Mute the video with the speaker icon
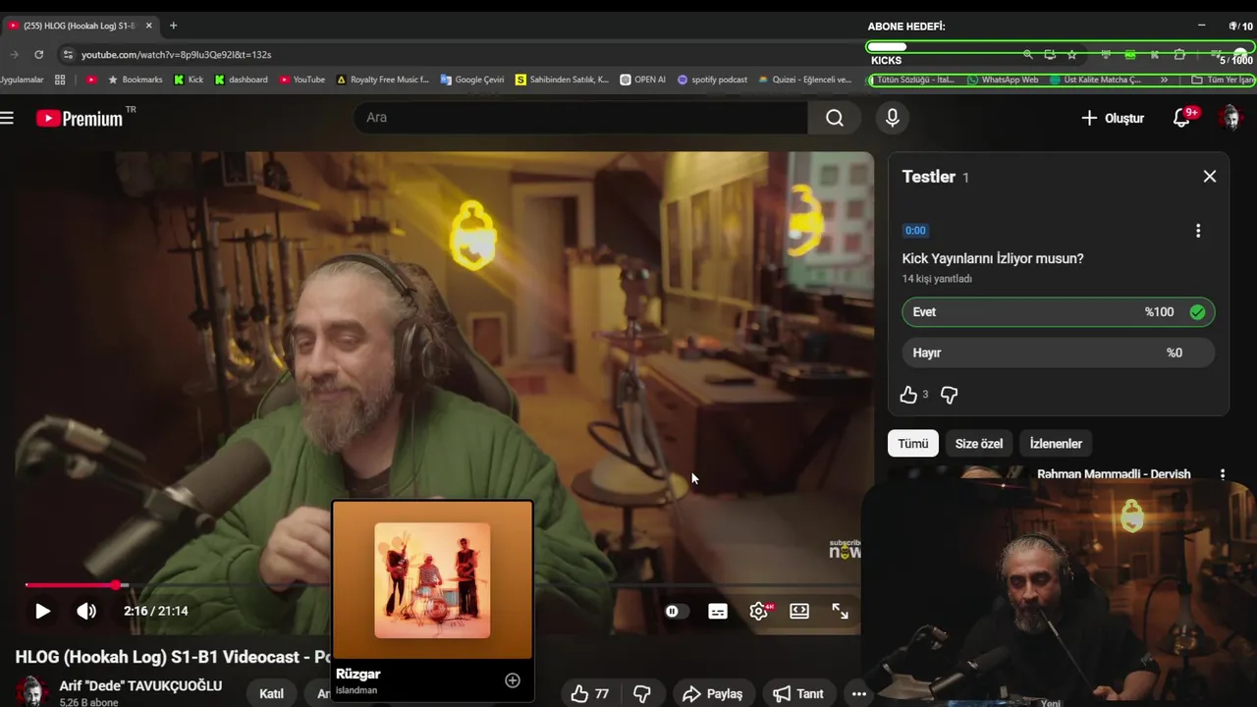The image size is (1257, 707). tap(86, 611)
